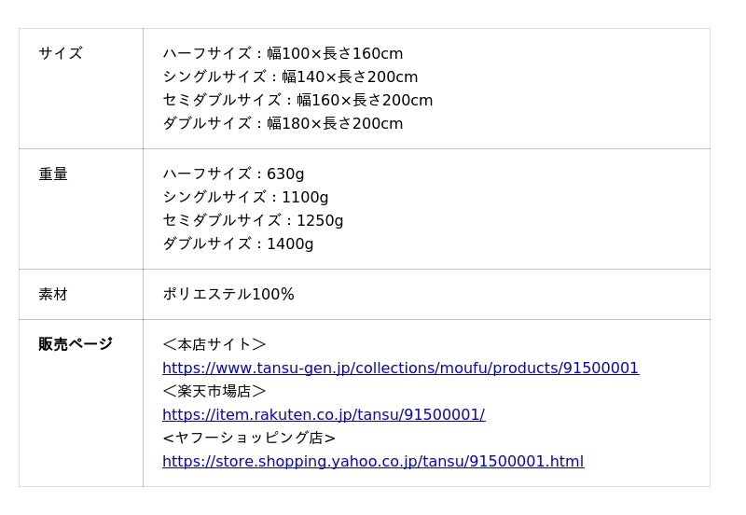Click the 販売ページ row header
Viewport: 746px width, 515px height.
76,344
